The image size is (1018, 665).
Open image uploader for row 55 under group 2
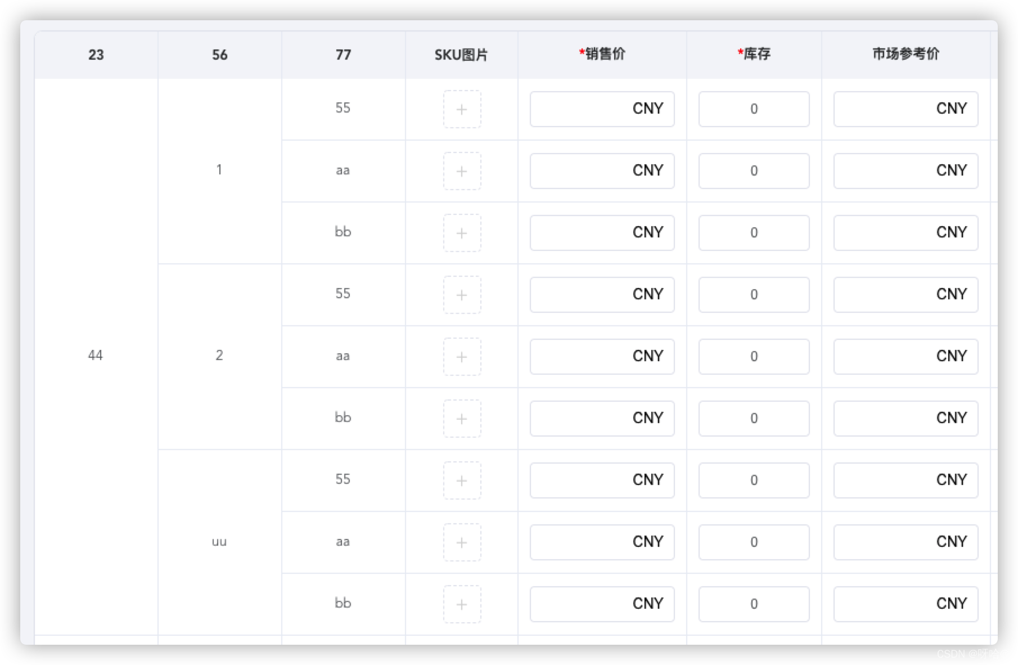461,294
